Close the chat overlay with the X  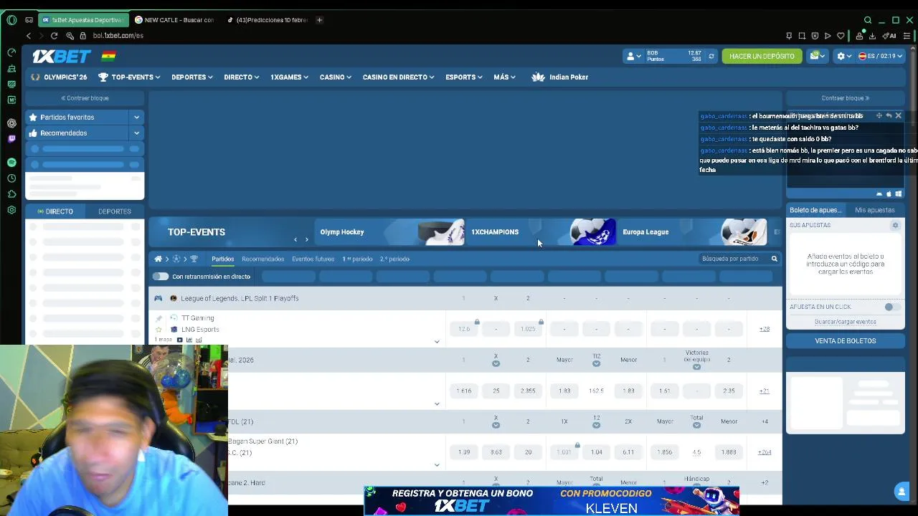[x=898, y=115]
